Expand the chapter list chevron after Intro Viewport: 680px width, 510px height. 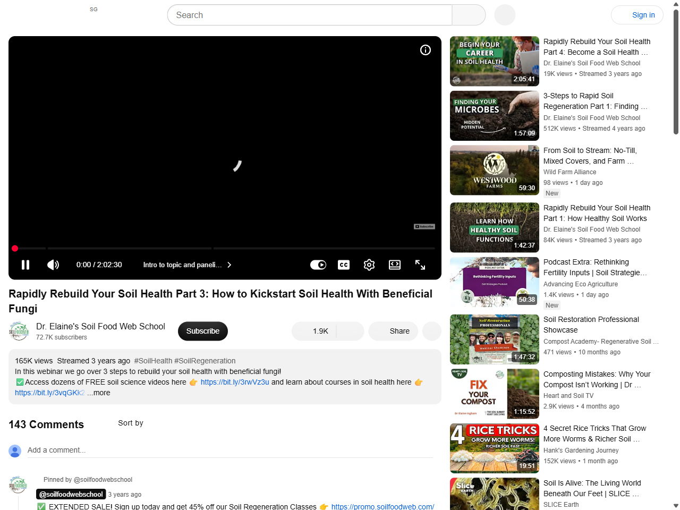[229, 265]
